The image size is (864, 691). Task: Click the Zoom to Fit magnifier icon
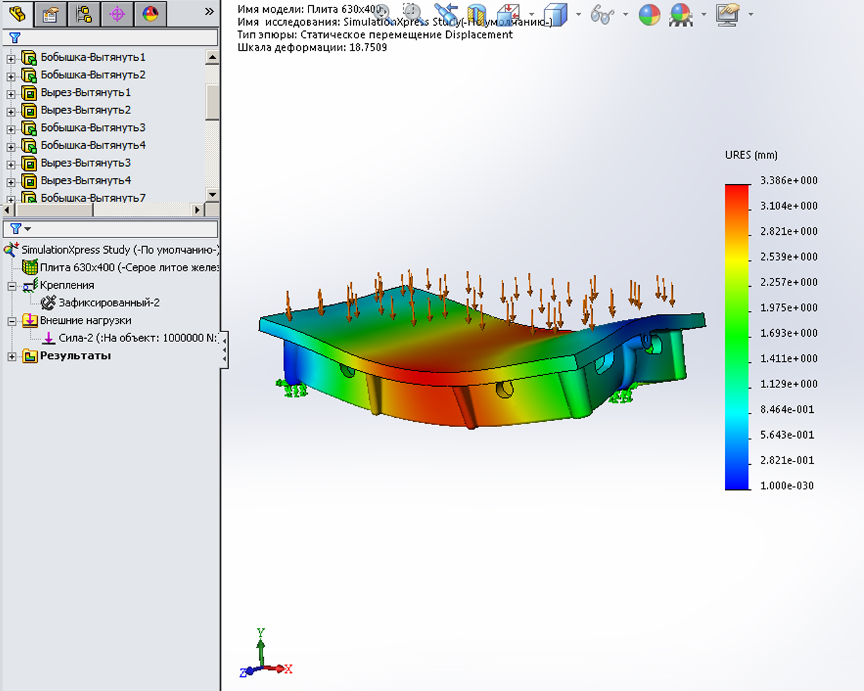pos(383,13)
